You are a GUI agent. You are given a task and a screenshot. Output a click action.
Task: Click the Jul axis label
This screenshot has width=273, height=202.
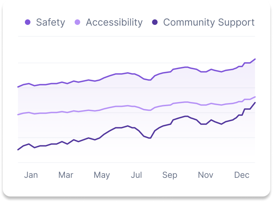136,175
